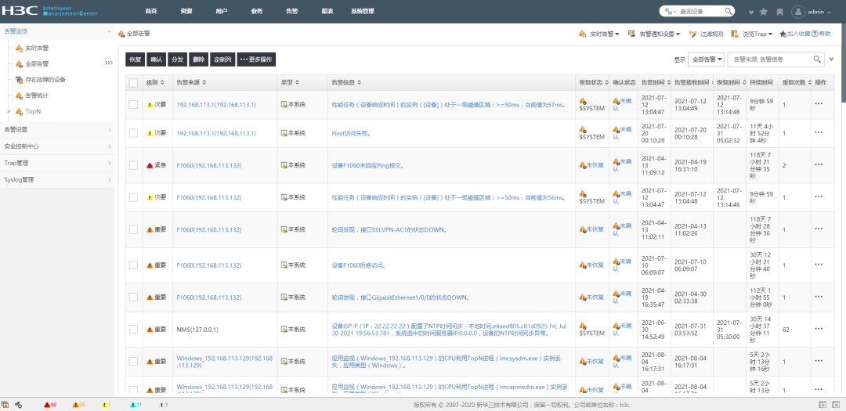Check the row with current value 56ms
The image size is (846, 411).
(x=133, y=197)
